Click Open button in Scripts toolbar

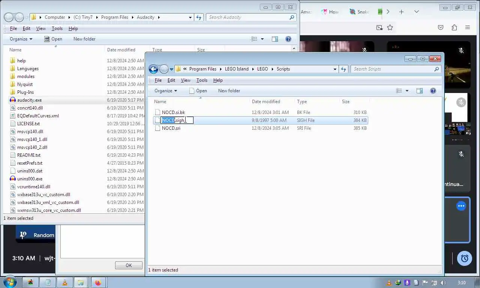(198, 91)
